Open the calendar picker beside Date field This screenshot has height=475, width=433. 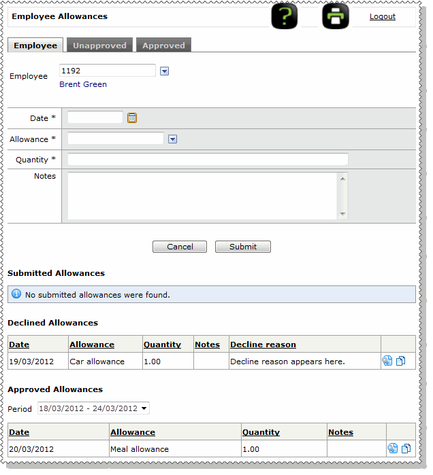[132, 118]
